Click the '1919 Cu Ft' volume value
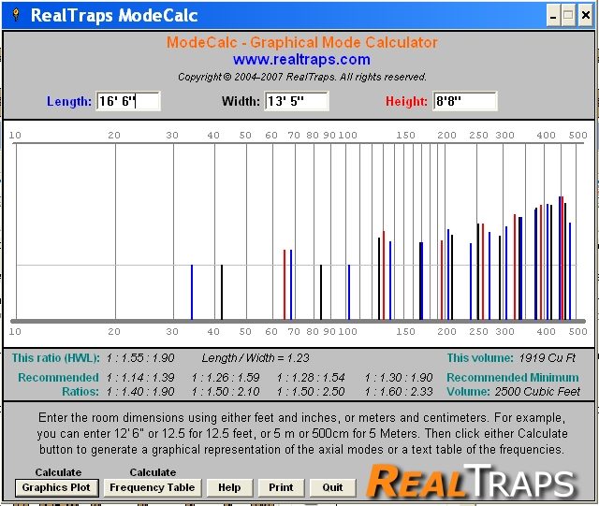Viewport: 599px width, 506px height. [x=547, y=358]
